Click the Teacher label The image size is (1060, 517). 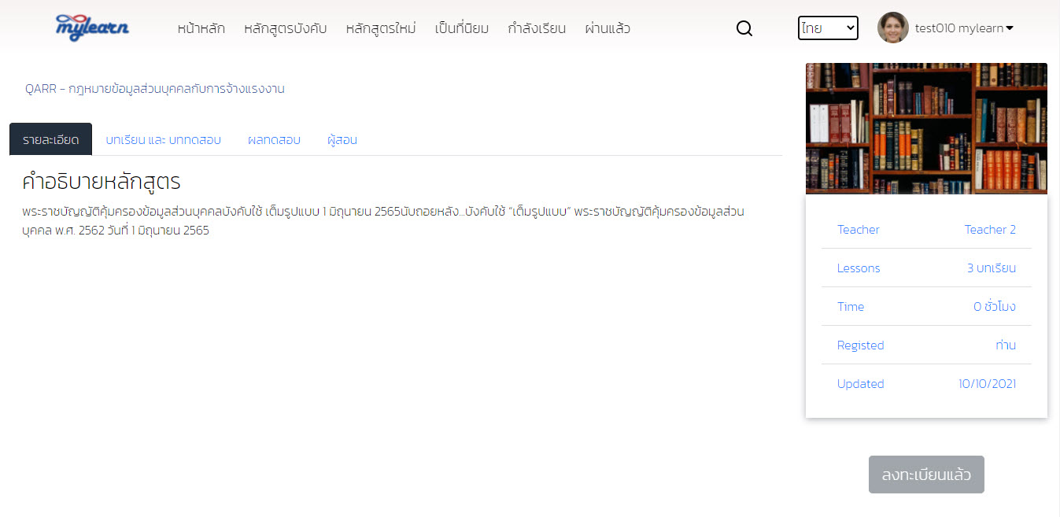[x=858, y=230]
